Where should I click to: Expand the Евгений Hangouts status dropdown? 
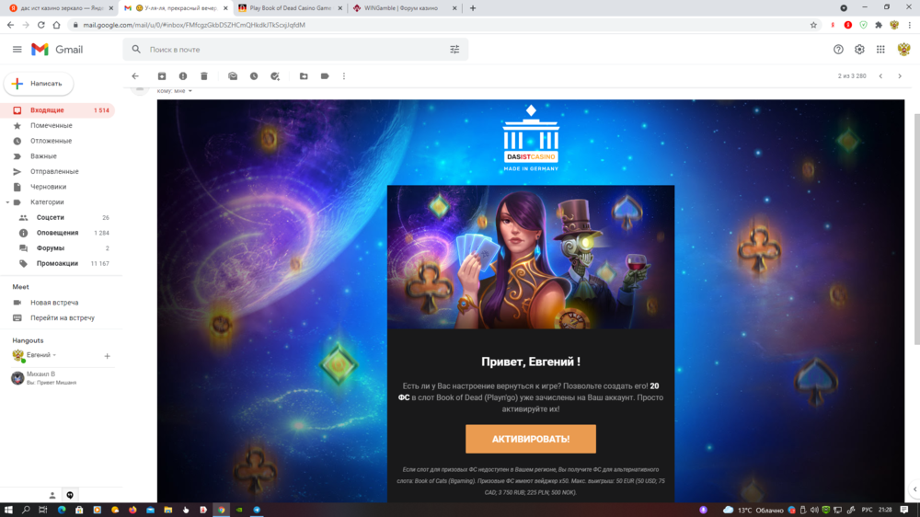coord(54,355)
